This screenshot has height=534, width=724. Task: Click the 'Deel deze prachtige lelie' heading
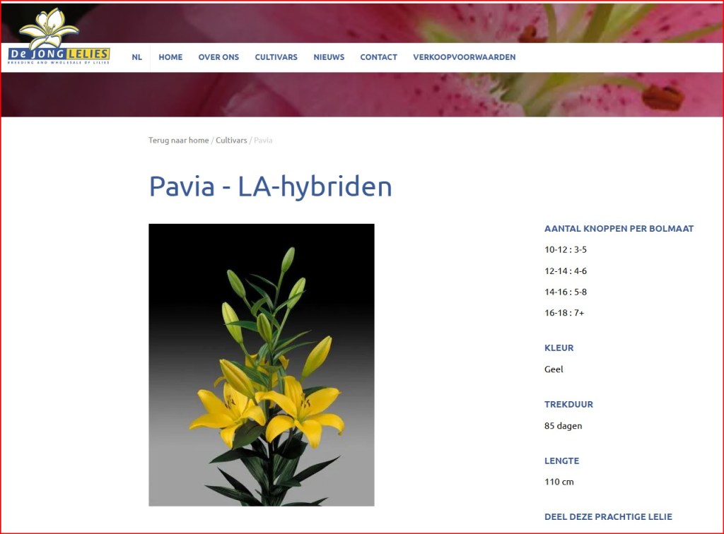click(x=607, y=517)
